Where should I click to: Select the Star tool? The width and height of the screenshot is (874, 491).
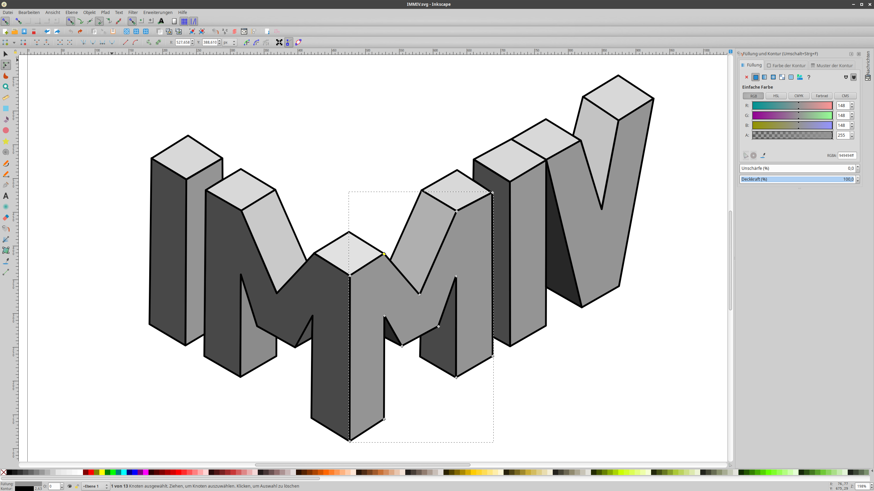pyautogui.click(x=5, y=142)
